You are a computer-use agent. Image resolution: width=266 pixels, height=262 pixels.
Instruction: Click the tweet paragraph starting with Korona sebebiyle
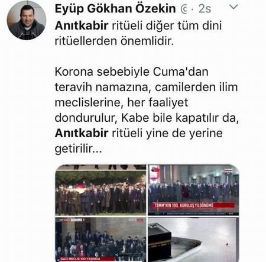(x=147, y=110)
